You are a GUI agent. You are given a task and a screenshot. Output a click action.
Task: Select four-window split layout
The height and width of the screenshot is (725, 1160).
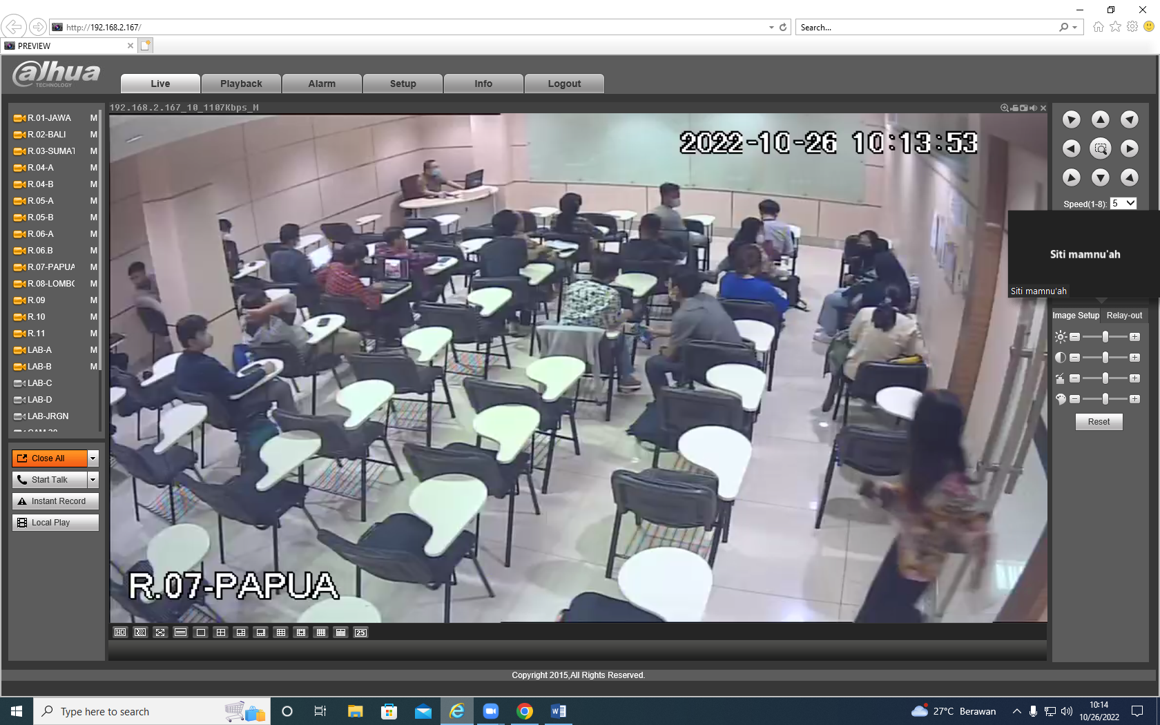click(x=220, y=632)
